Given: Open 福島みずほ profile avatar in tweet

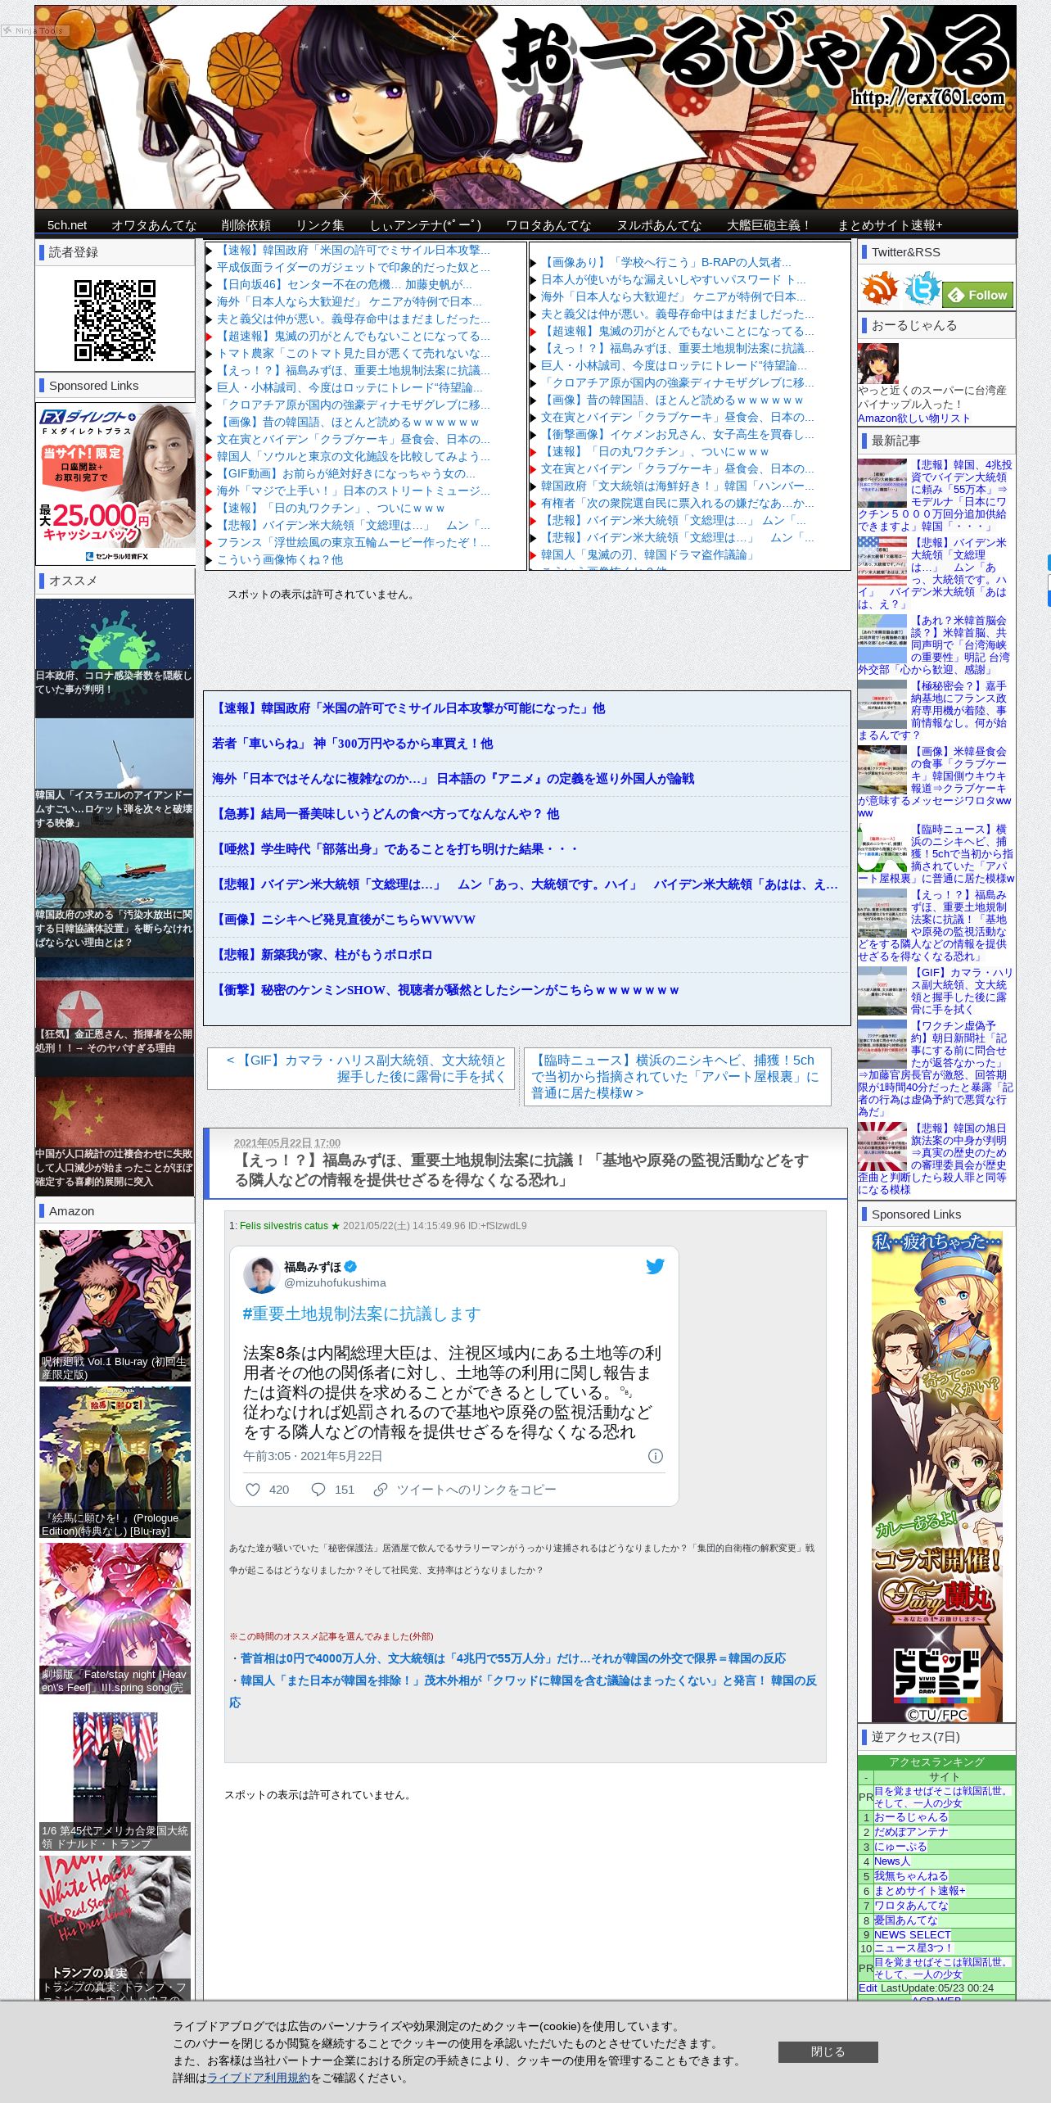Looking at the screenshot, I should 261,1274.
